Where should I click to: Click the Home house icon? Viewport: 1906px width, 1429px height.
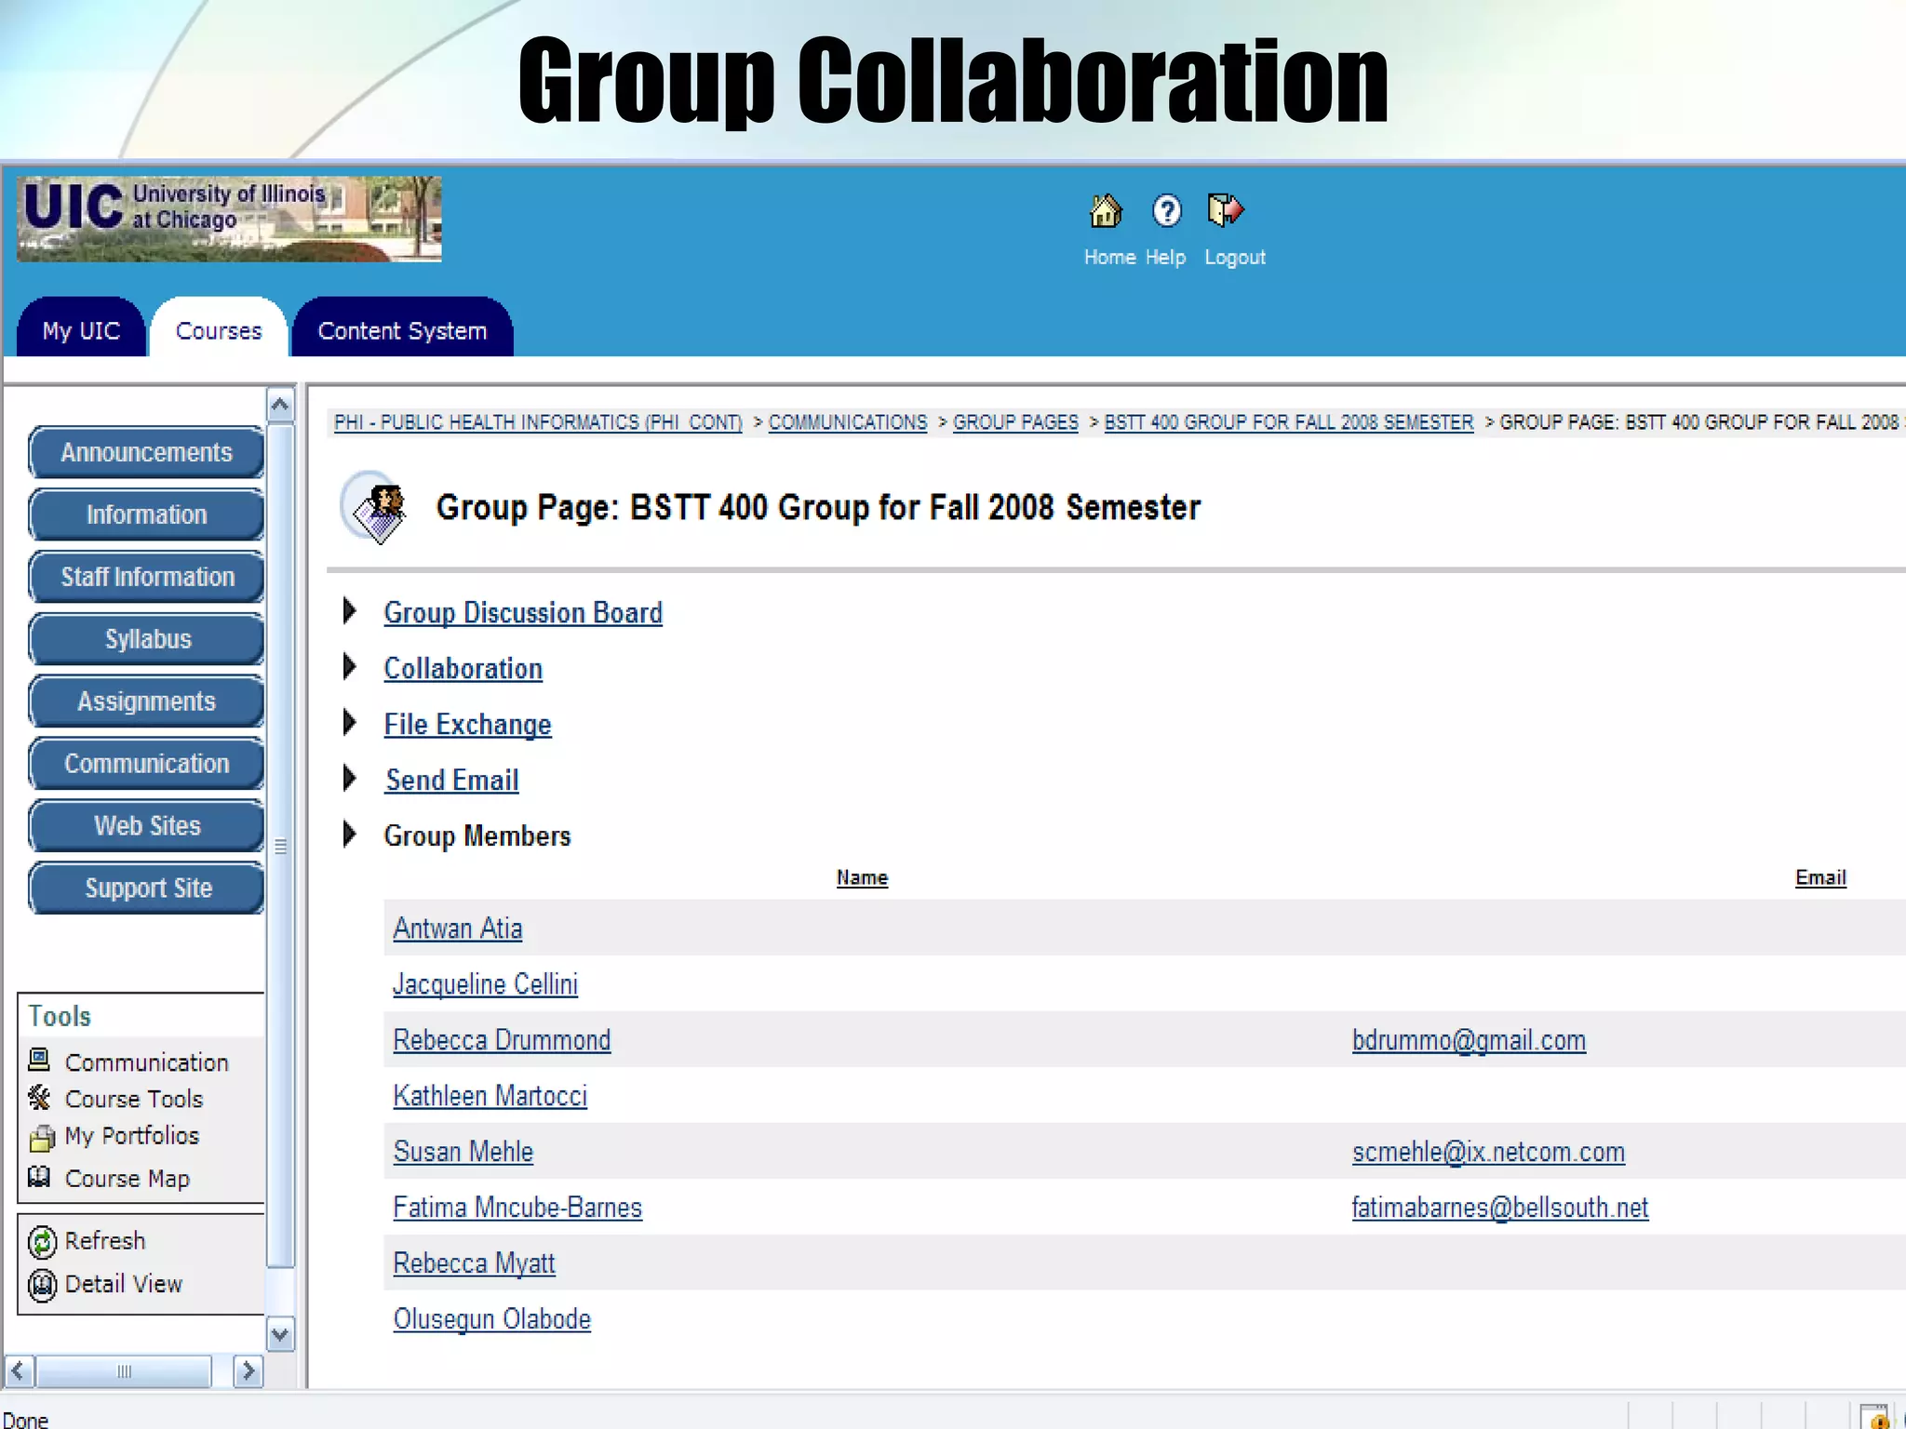tap(1105, 211)
